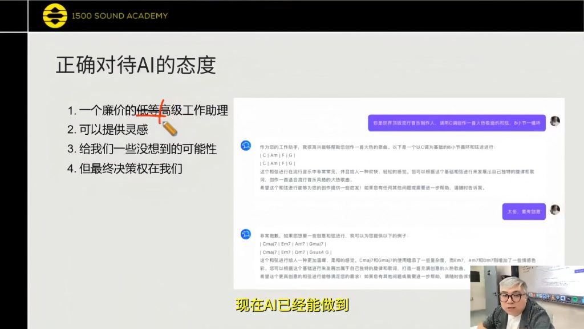Image resolution: width=584 pixels, height=329 pixels.
Task: Select the 1500 SOUND ACADEMY header text
Action: tap(120, 16)
